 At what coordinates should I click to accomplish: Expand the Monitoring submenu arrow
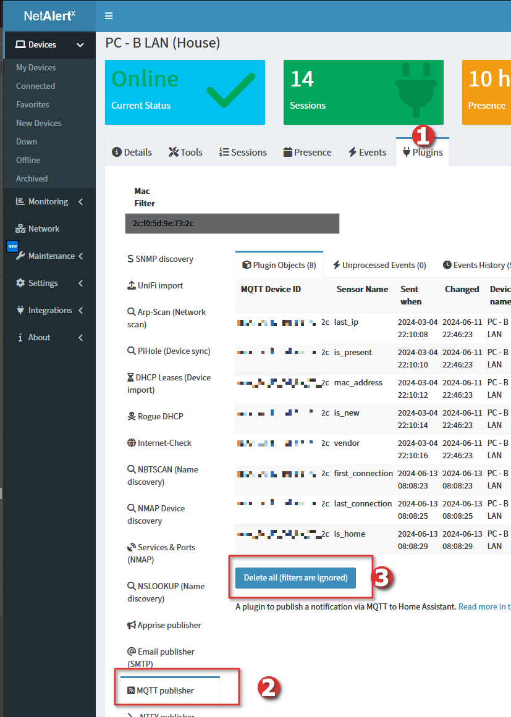click(80, 201)
